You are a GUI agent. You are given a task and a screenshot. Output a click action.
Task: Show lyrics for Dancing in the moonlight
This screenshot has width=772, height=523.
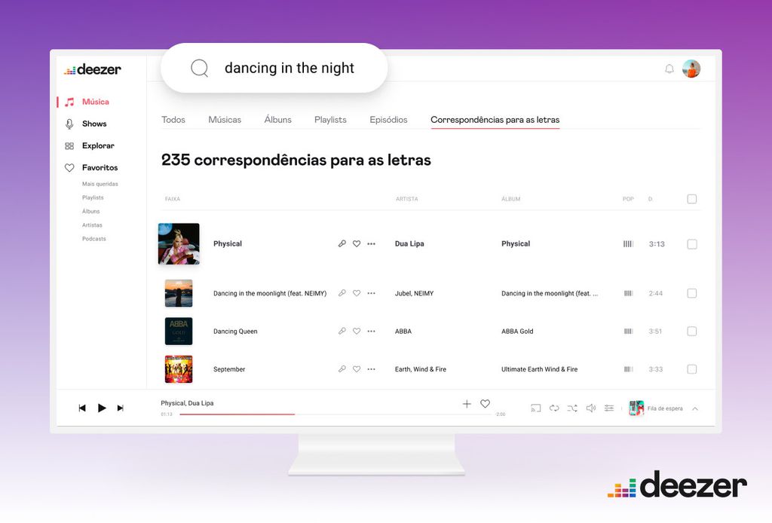tap(342, 293)
